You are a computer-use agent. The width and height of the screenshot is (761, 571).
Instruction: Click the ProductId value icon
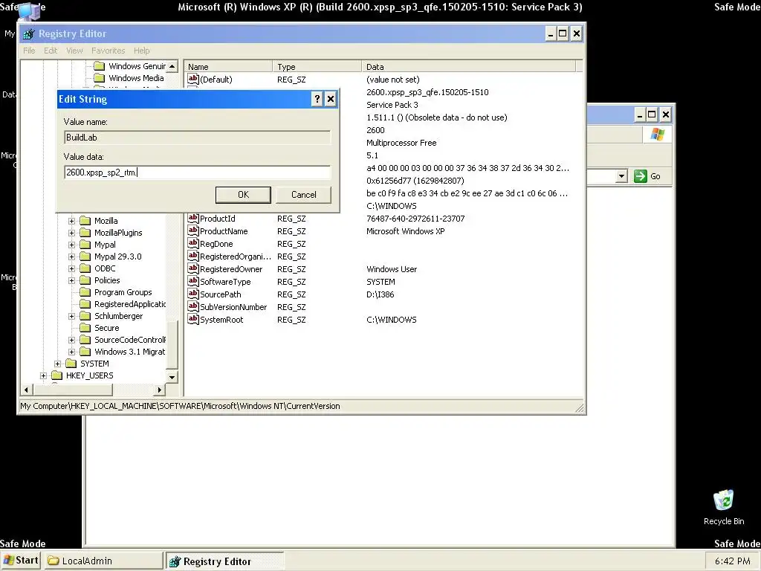coord(193,219)
